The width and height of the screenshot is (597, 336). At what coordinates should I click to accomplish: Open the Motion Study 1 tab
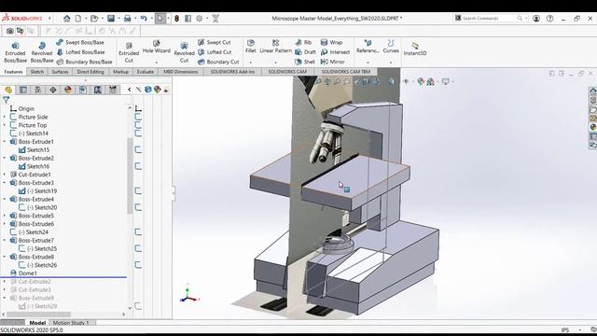coord(71,323)
